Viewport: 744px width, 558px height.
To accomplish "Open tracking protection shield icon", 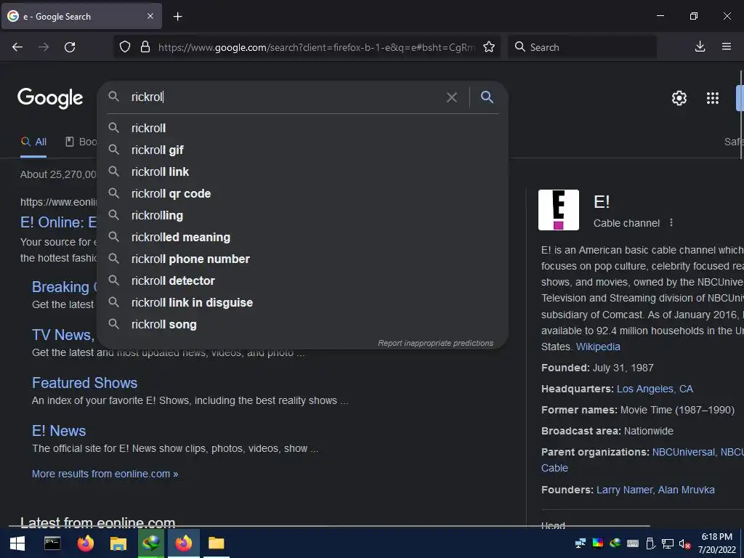I will click(x=125, y=47).
